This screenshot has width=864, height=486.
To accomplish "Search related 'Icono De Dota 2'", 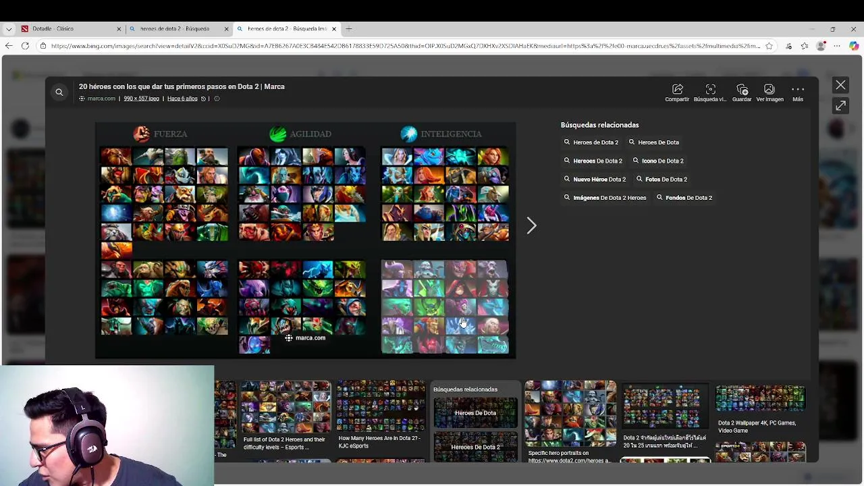I will coord(658,161).
